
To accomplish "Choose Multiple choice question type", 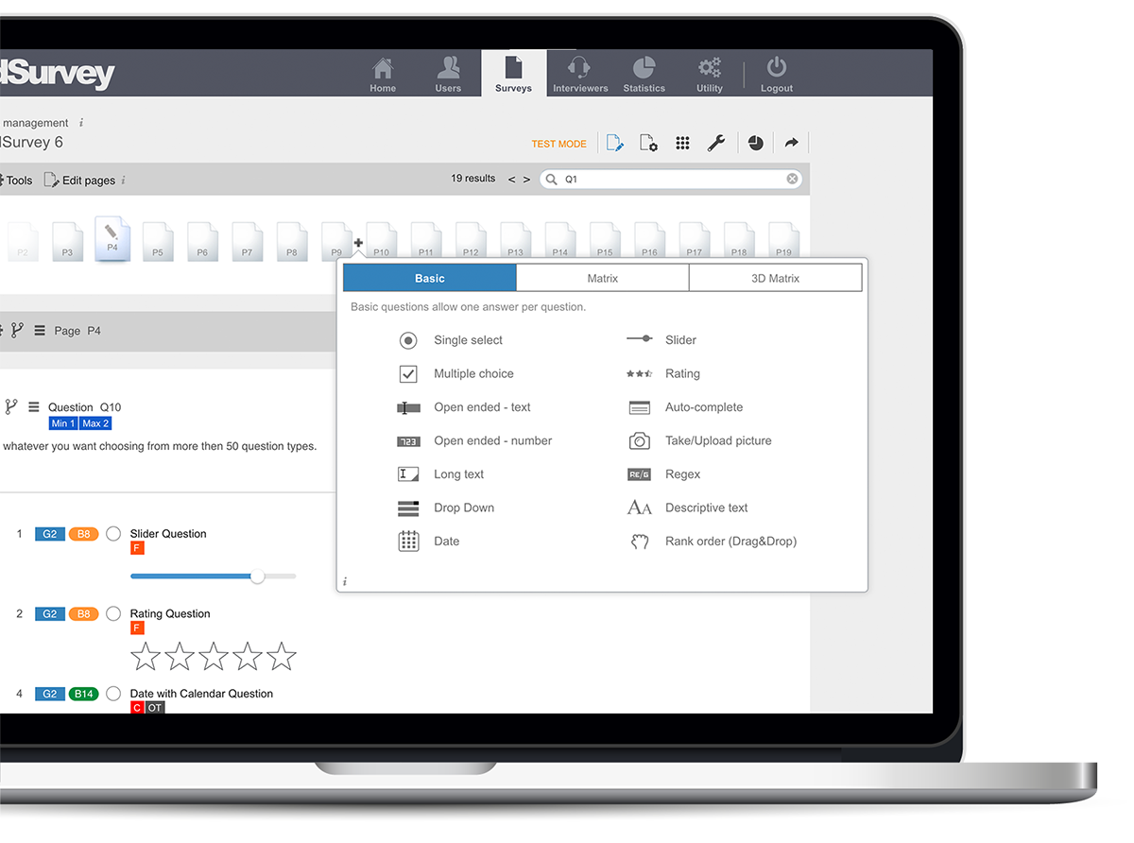I will coord(455,373).
